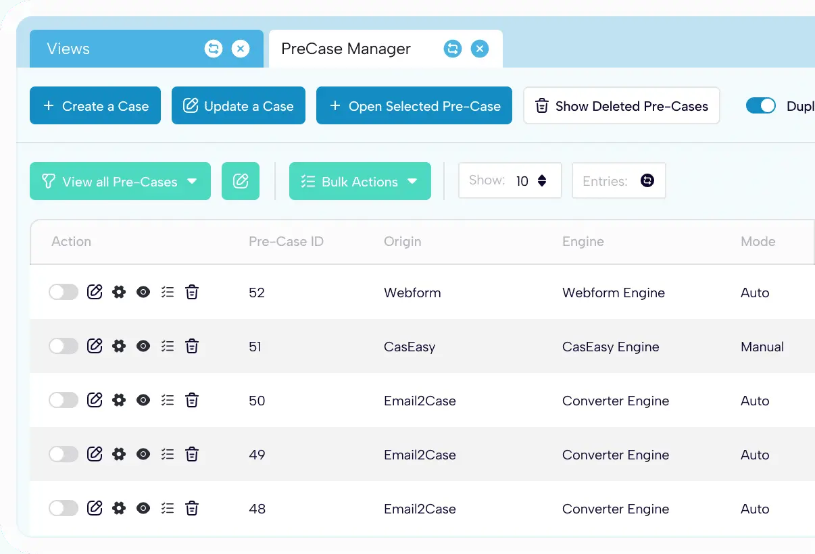Click the Action column header
The height and width of the screenshot is (554, 815).
coord(71,241)
